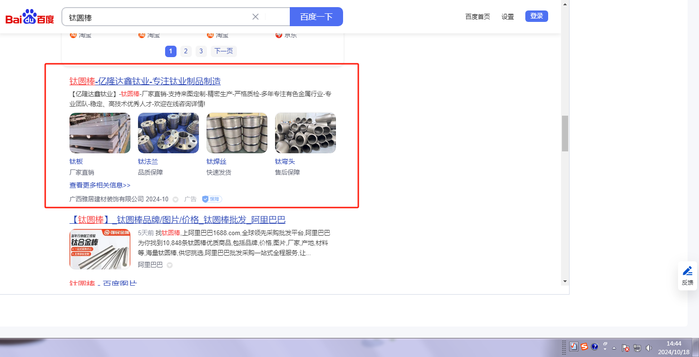Click the 登录 login button
Viewport: 699px width, 357px height.
click(x=537, y=16)
